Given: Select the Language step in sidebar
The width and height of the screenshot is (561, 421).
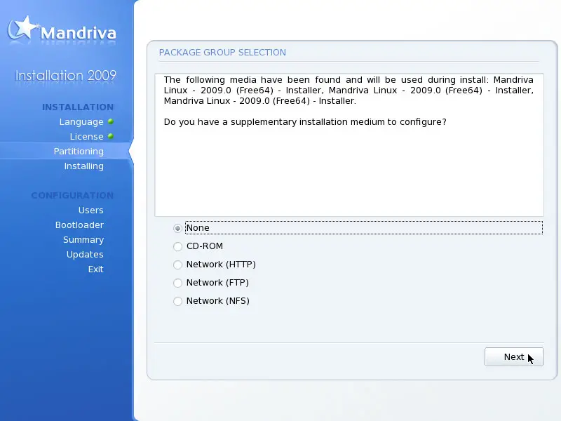Looking at the screenshot, I should pos(81,122).
